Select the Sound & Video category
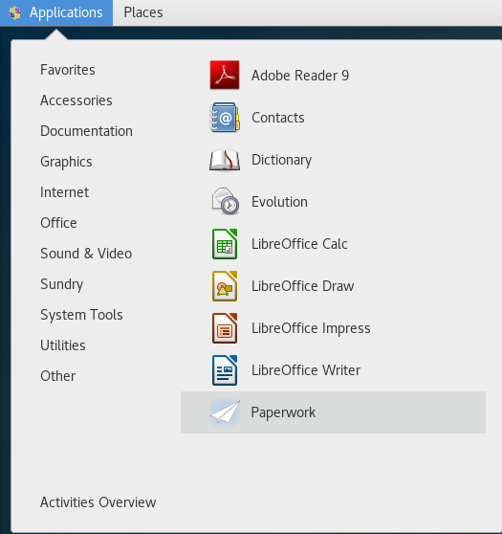 [86, 254]
